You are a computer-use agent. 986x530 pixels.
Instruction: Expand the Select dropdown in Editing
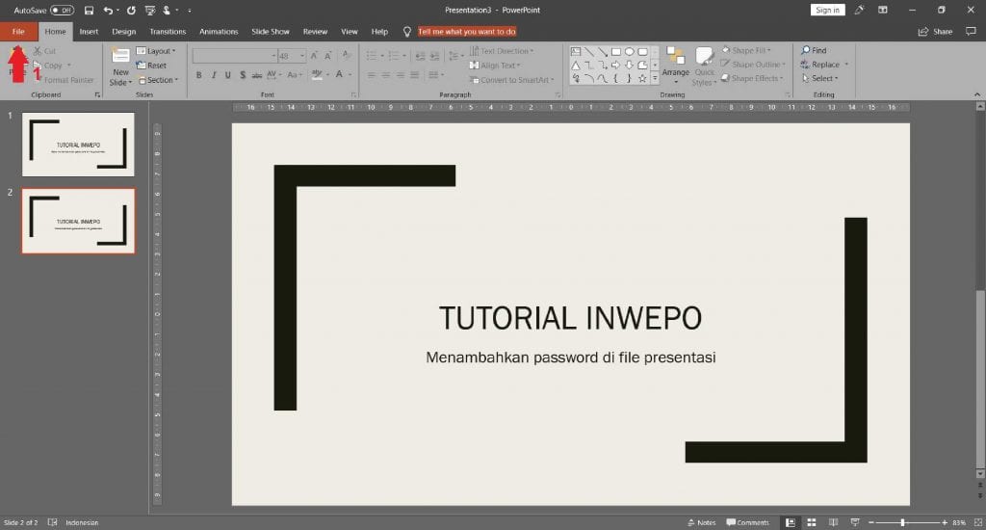823,78
